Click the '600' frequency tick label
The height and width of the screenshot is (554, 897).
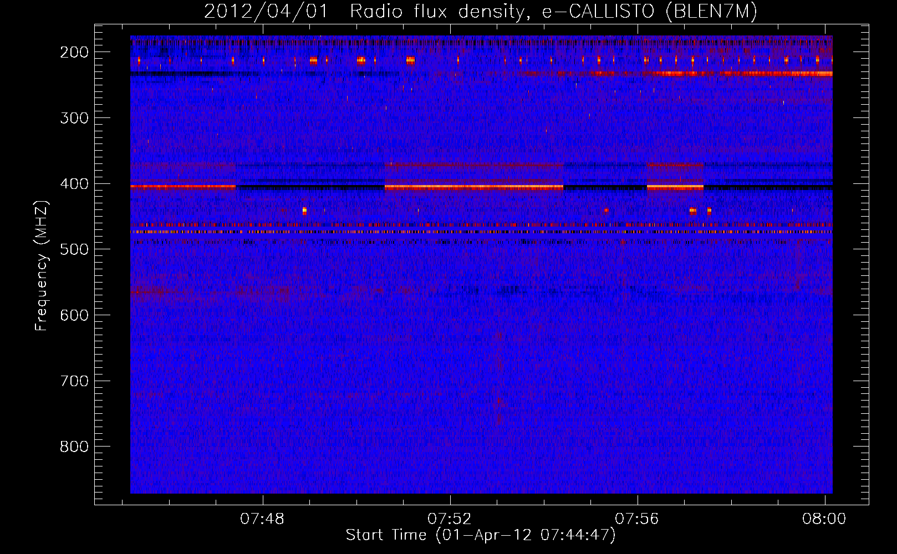pyautogui.click(x=74, y=315)
